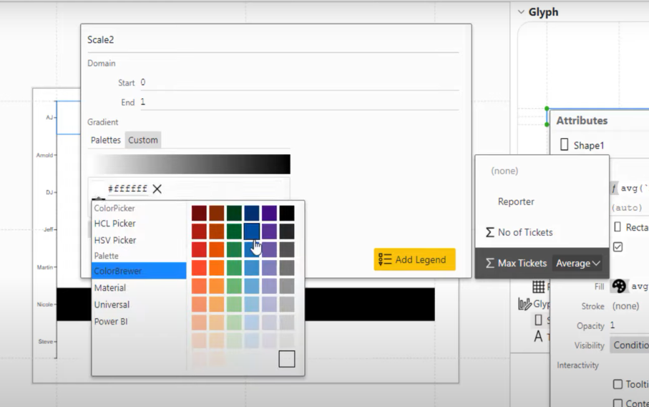
Task: Click the DJ axis label on the chart
Action: tap(49, 192)
